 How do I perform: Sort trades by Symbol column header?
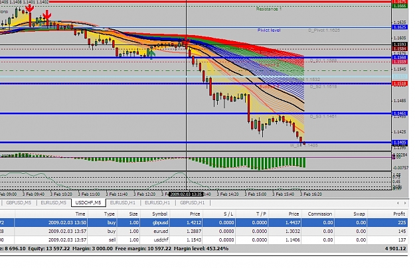pos(159,214)
